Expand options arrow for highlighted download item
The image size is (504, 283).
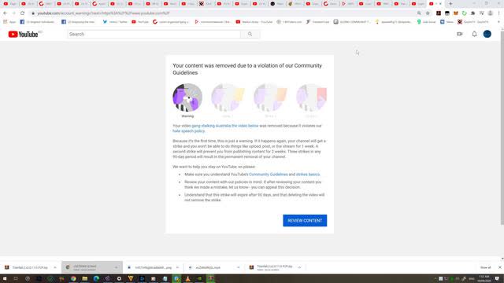[x=116, y=267]
